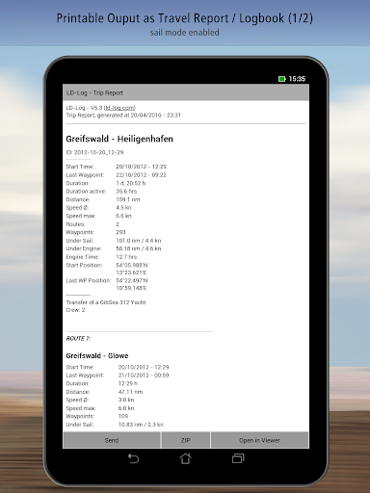Click the Start Position coordinates value
Image resolution: width=370 pixels, height=493 pixels.
(132, 269)
